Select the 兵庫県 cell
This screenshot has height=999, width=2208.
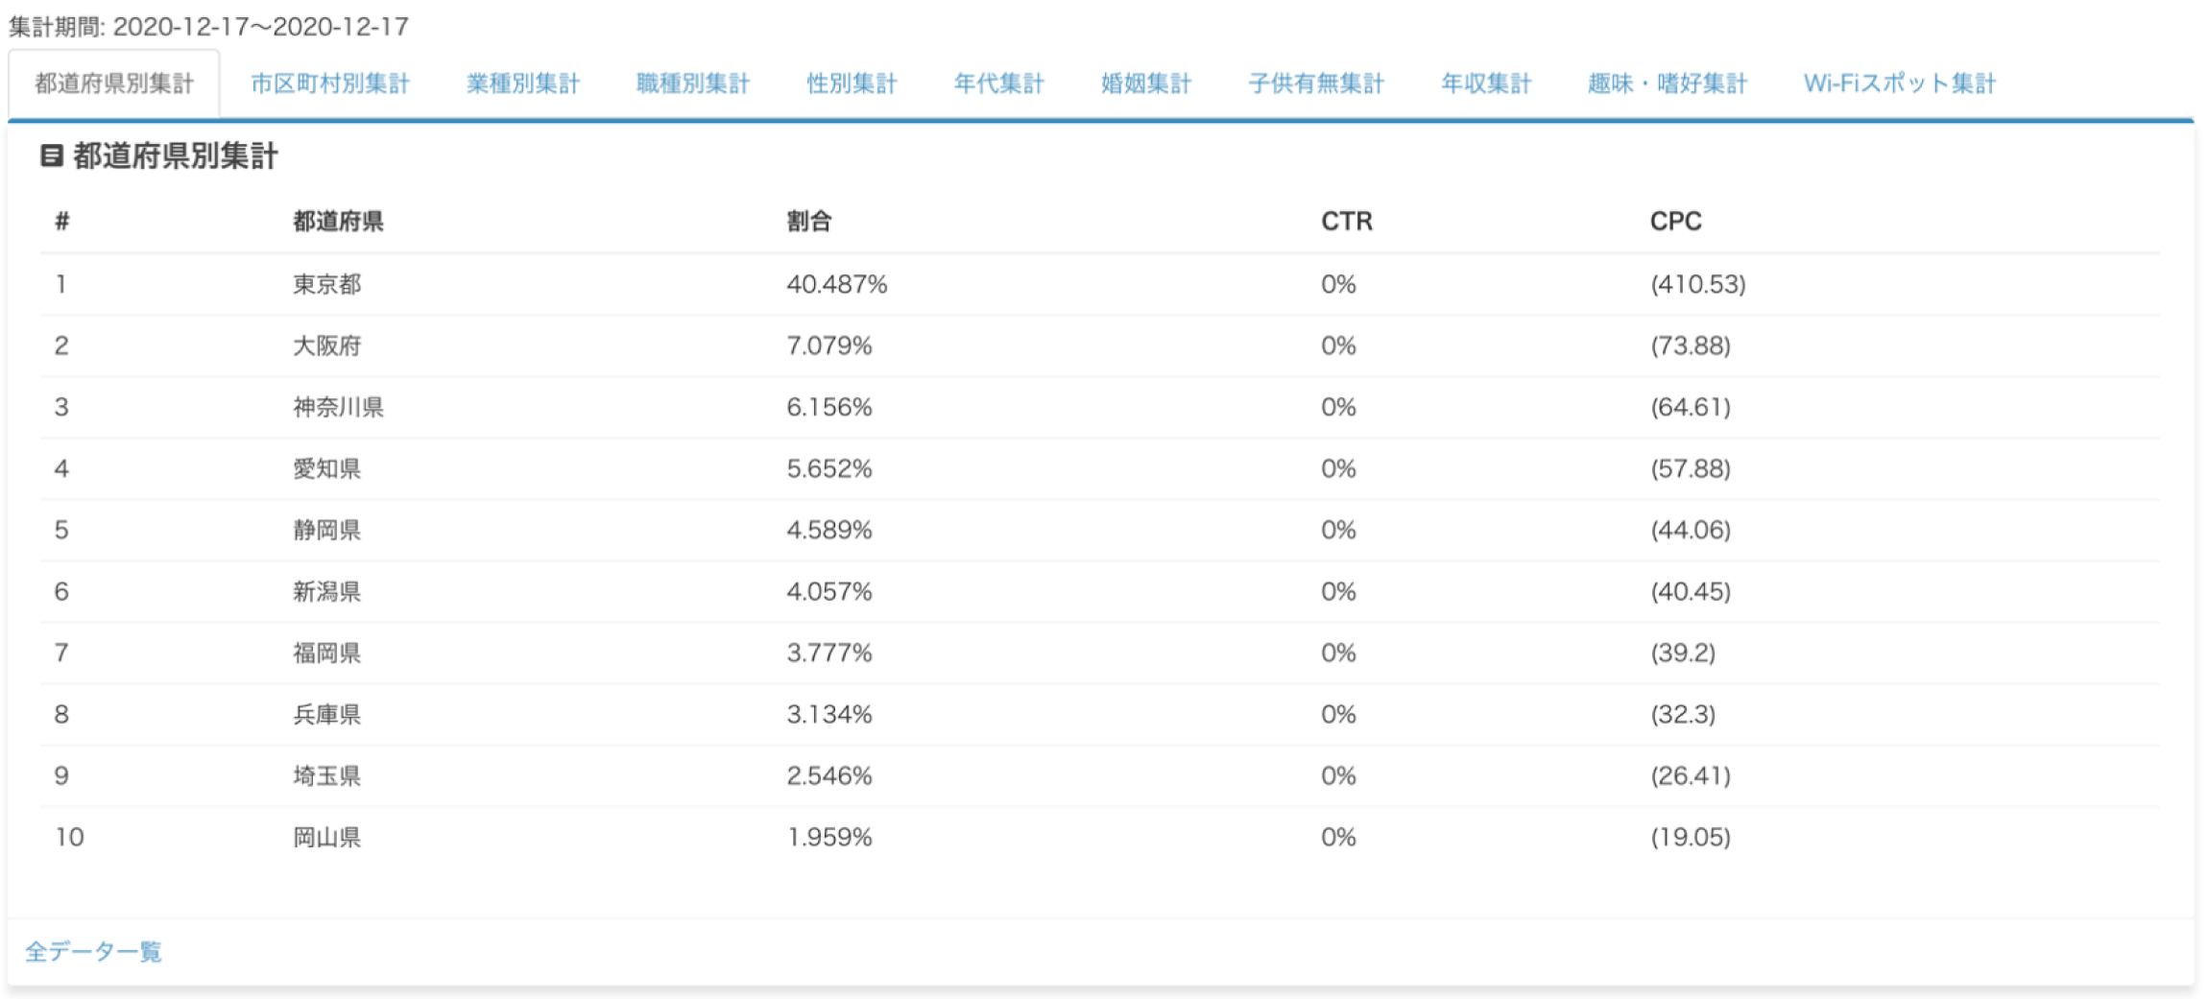[x=326, y=714]
